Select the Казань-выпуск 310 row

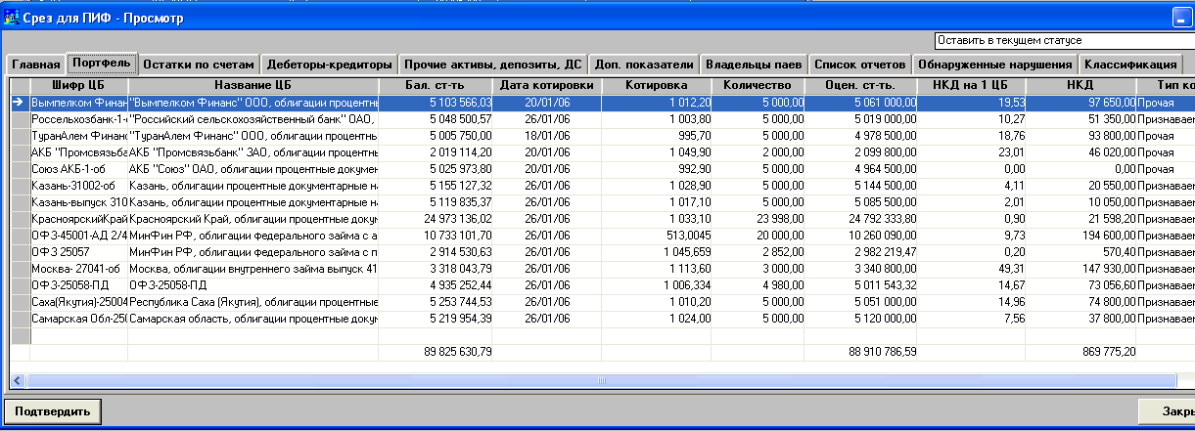(603, 201)
